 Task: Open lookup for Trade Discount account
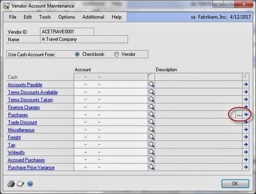tap(151, 122)
